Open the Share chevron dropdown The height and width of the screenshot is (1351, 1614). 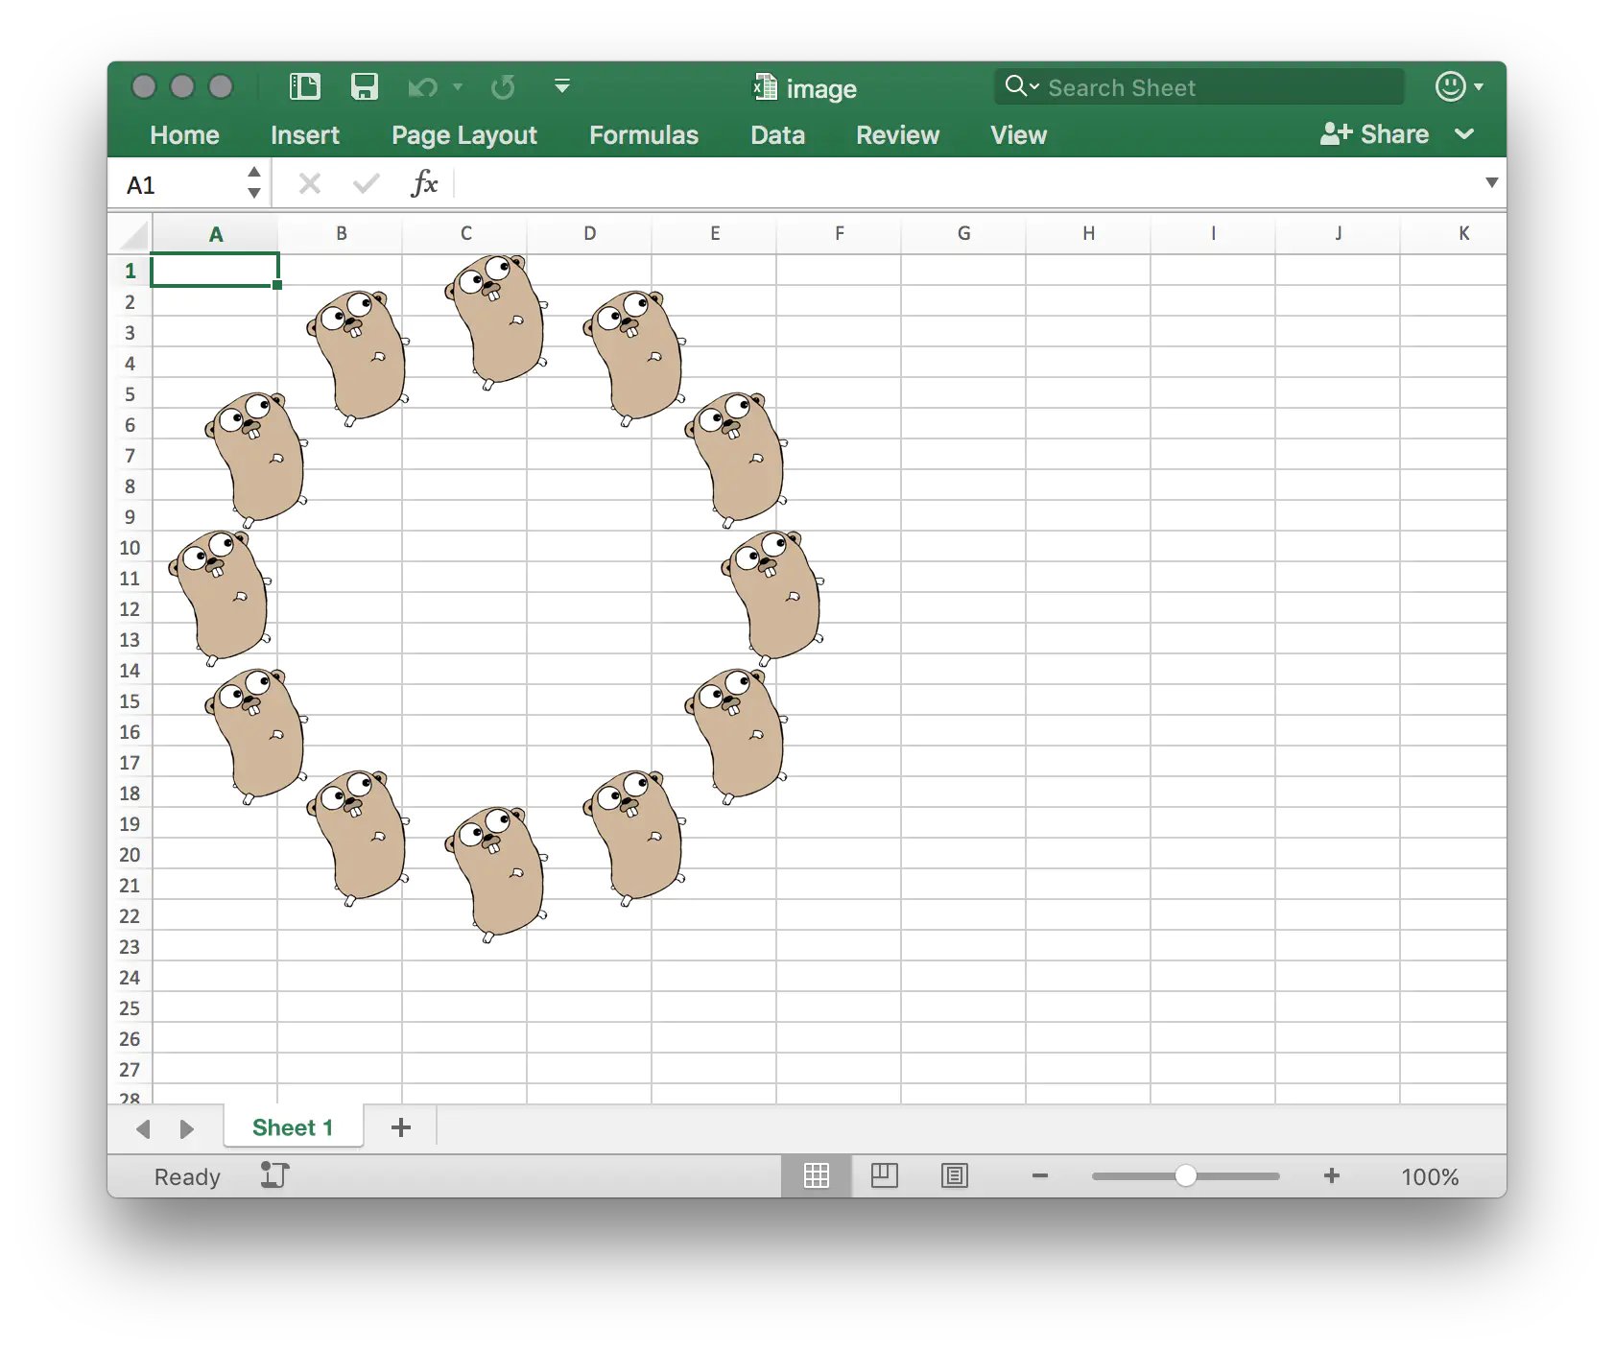tap(1465, 134)
